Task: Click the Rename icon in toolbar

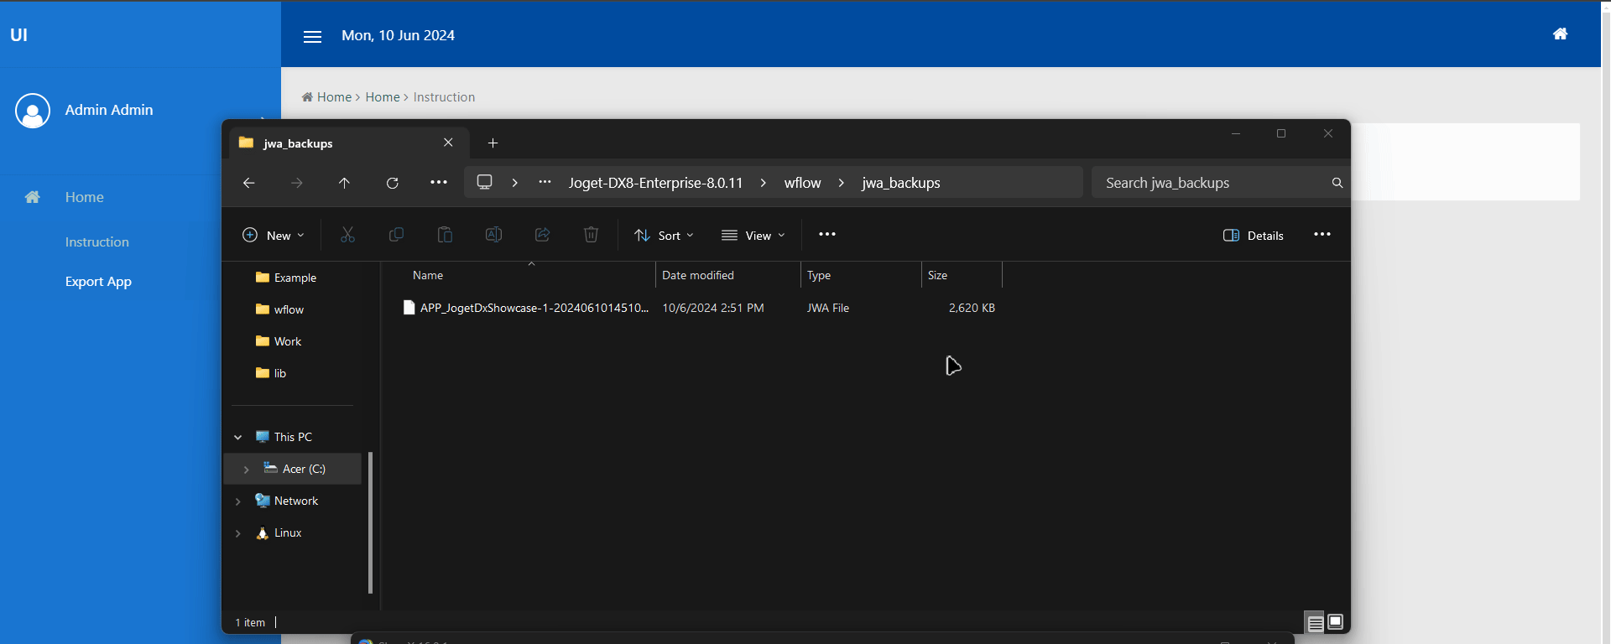Action: pyautogui.click(x=493, y=235)
